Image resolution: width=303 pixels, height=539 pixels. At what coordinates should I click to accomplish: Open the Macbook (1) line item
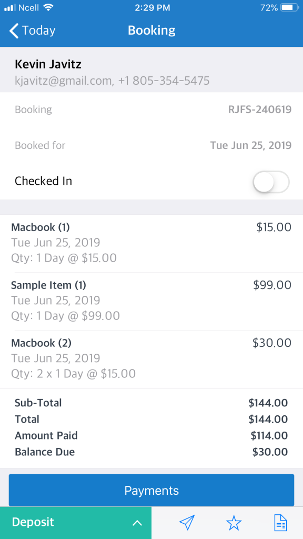pyautogui.click(x=151, y=243)
